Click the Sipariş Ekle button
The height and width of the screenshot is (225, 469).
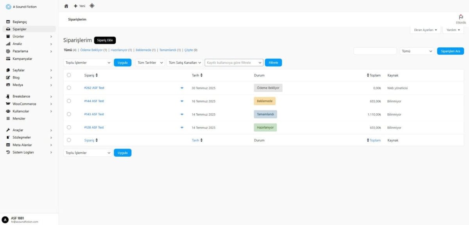(x=105, y=40)
